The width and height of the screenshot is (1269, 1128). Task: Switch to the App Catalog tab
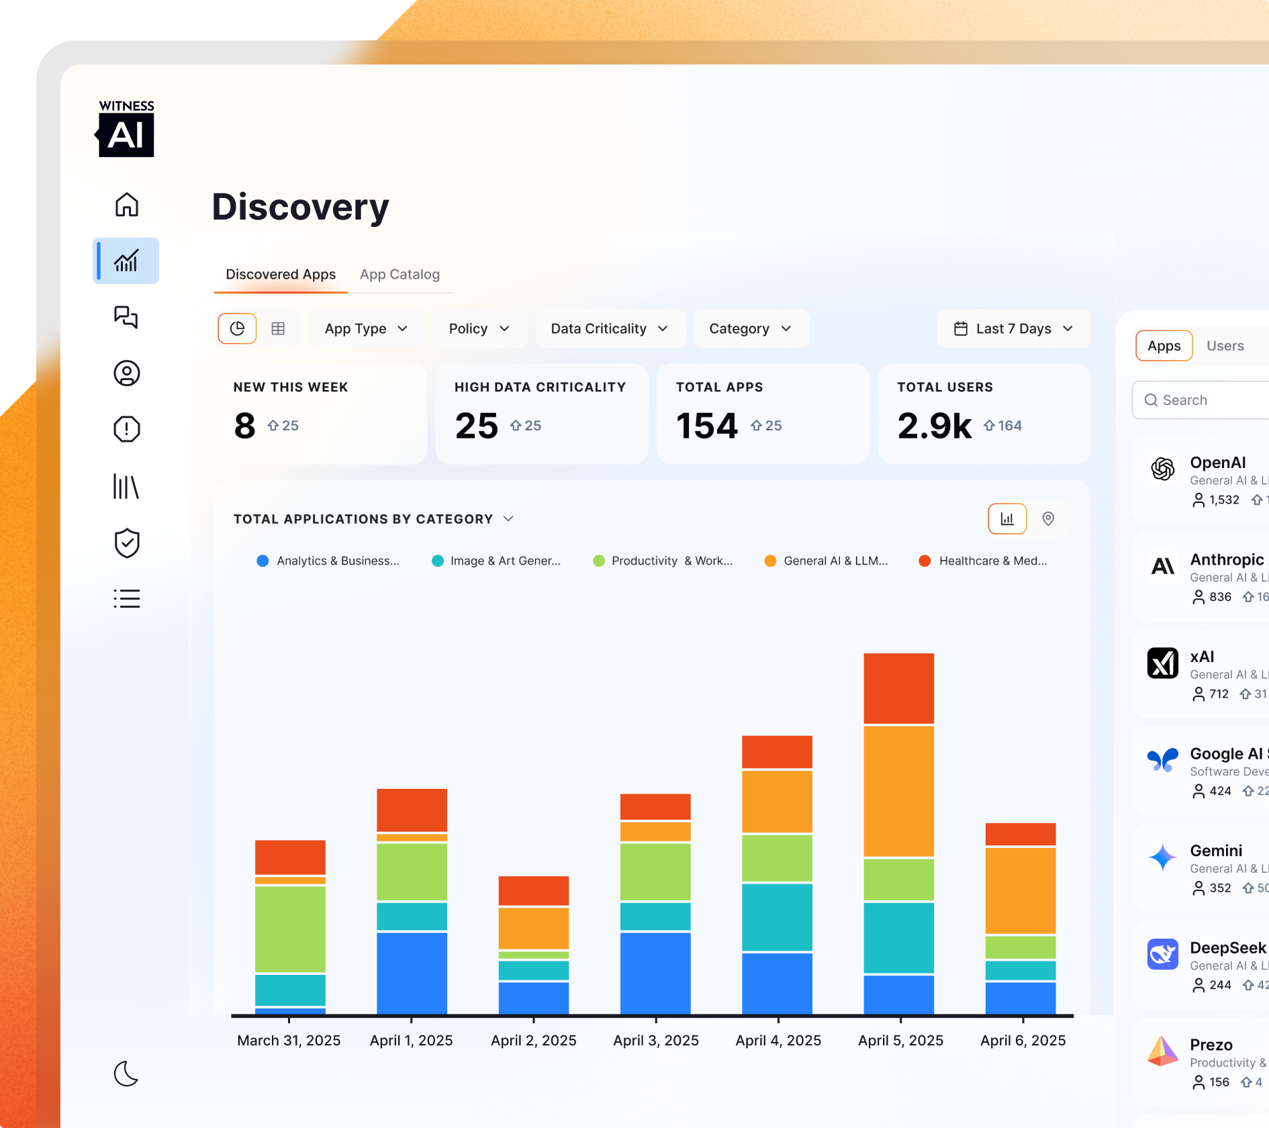[399, 274]
